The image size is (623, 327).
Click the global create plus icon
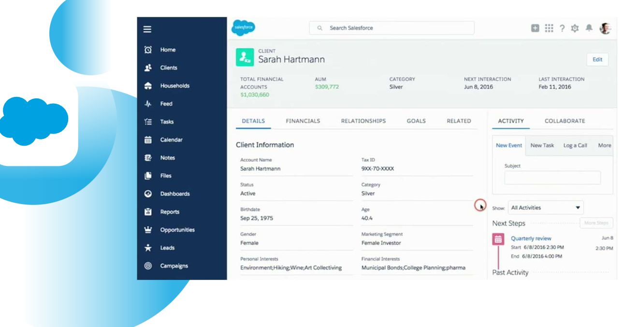[x=535, y=28]
